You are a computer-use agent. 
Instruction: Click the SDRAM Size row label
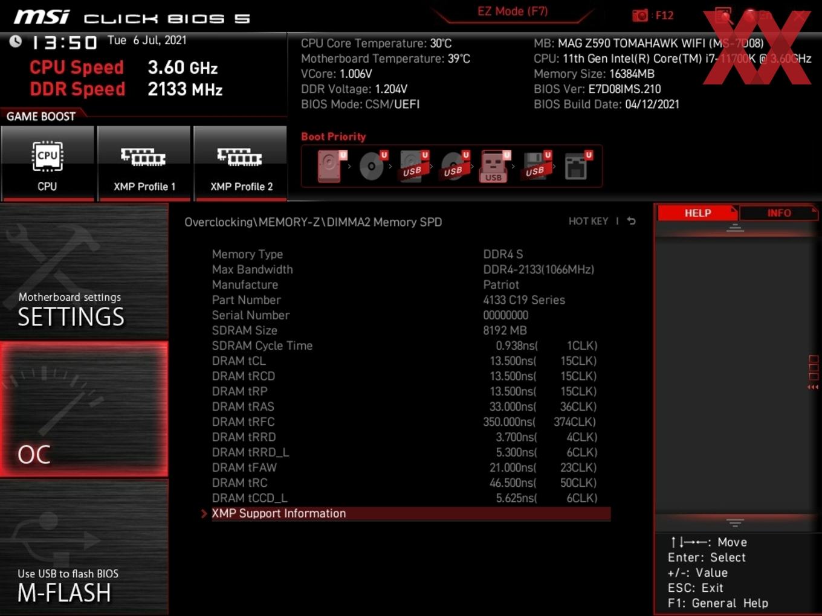(x=244, y=330)
